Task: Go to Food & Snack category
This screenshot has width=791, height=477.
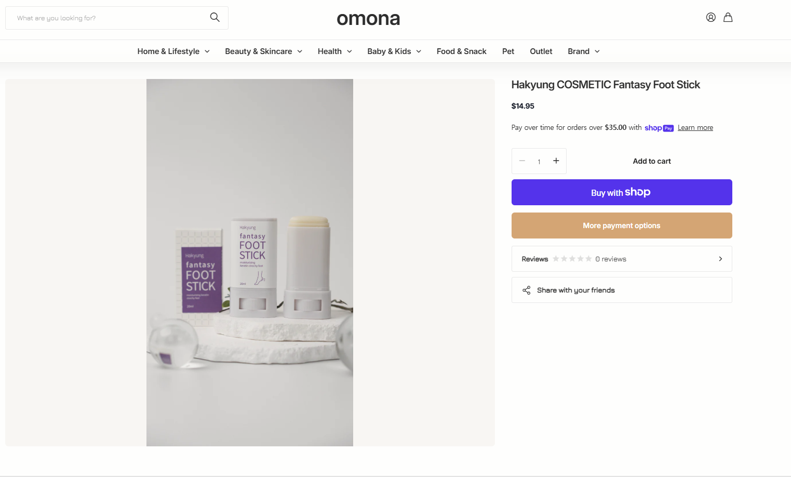Action: (461, 51)
